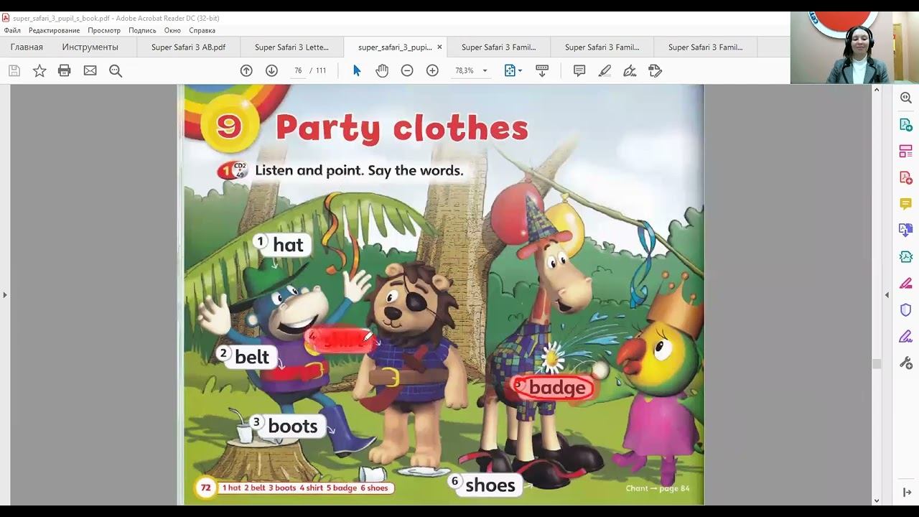Image resolution: width=919 pixels, height=517 pixels.
Task: Open More Tools wrench sidebar icon
Action: (906, 363)
